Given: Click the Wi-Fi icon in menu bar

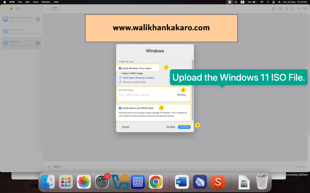Looking at the screenshot, I should tap(262, 2).
